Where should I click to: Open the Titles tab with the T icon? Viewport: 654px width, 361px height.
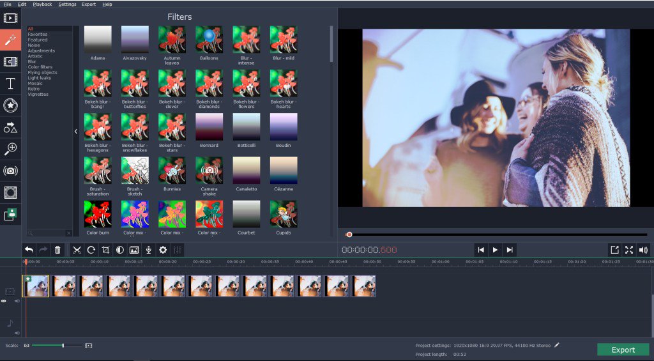tap(10, 84)
